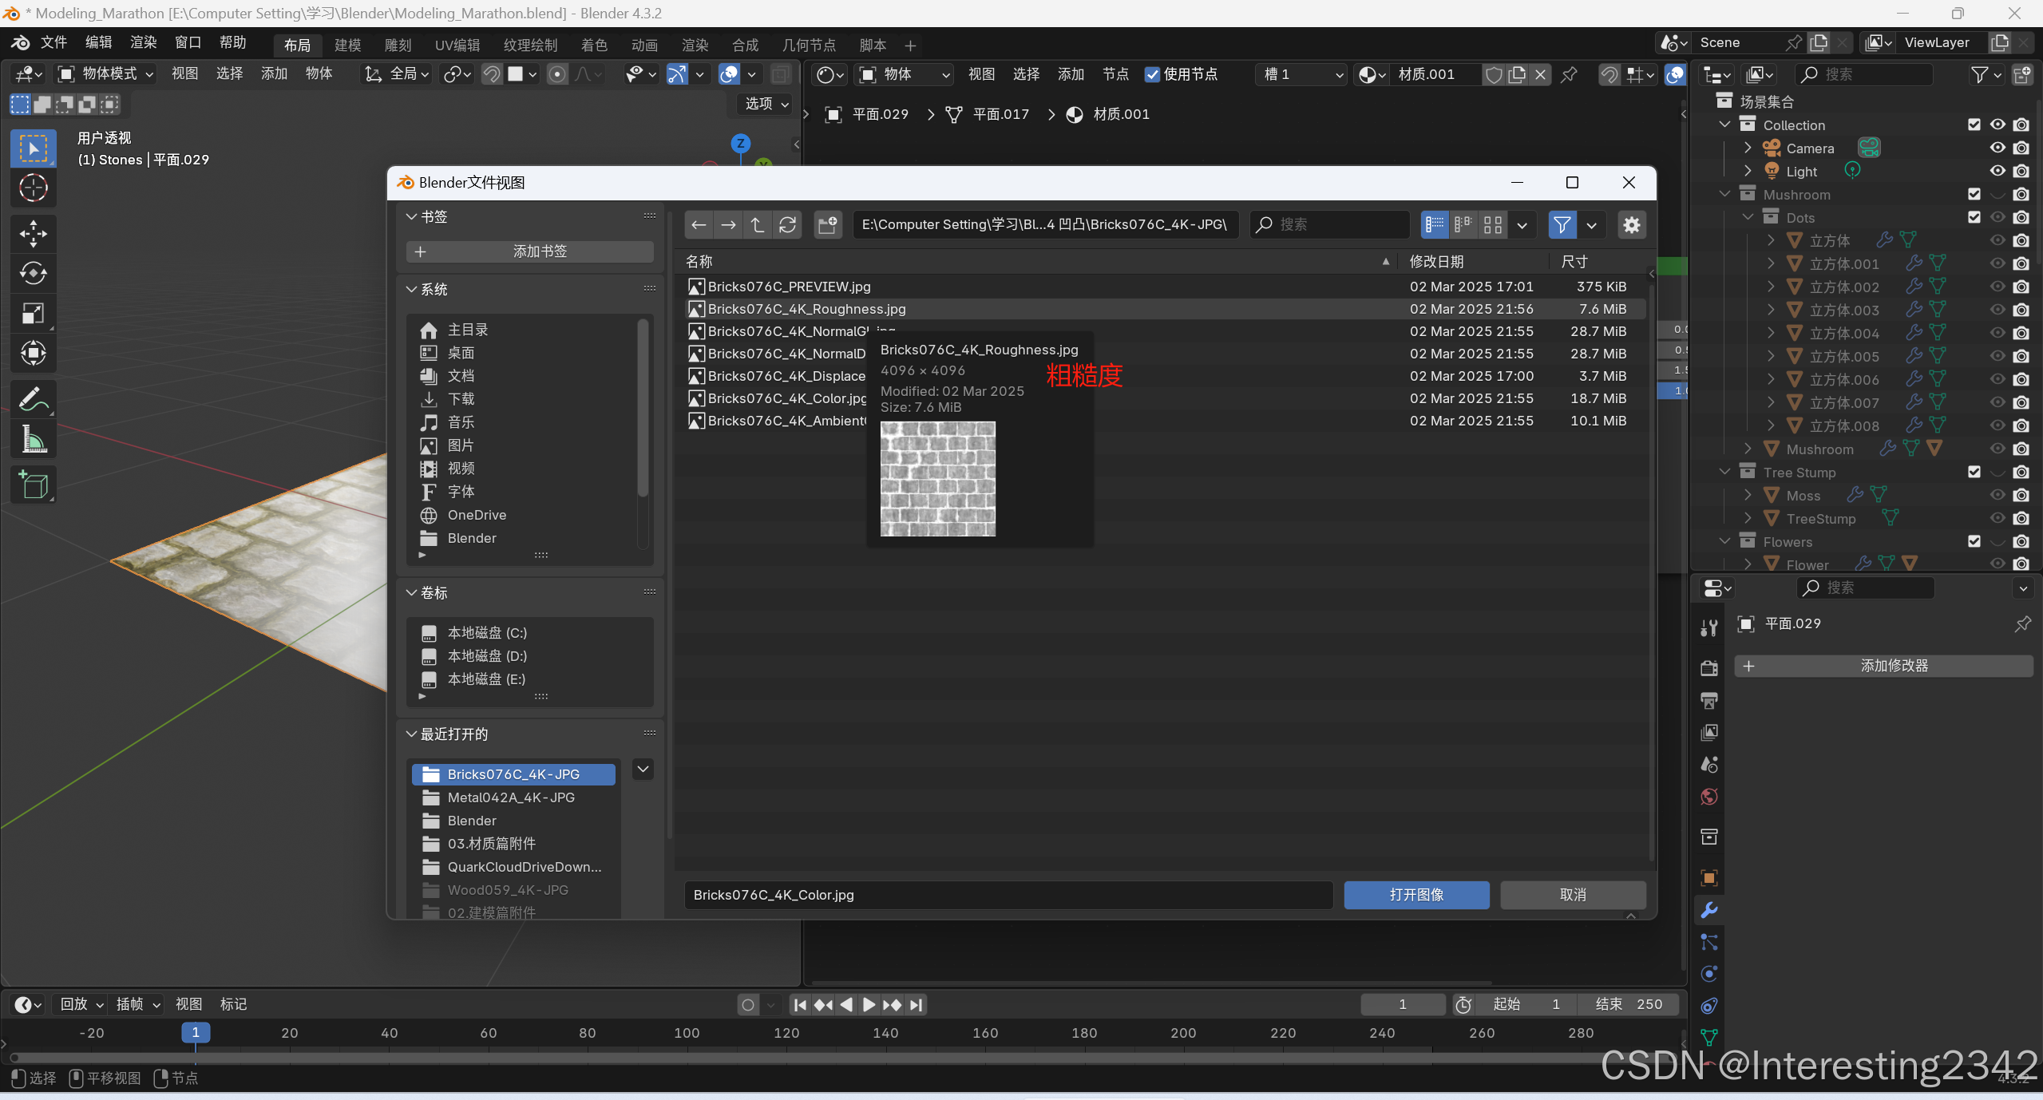Switch to the UV Editing workspace tab
The image size is (2043, 1100).
457,46
